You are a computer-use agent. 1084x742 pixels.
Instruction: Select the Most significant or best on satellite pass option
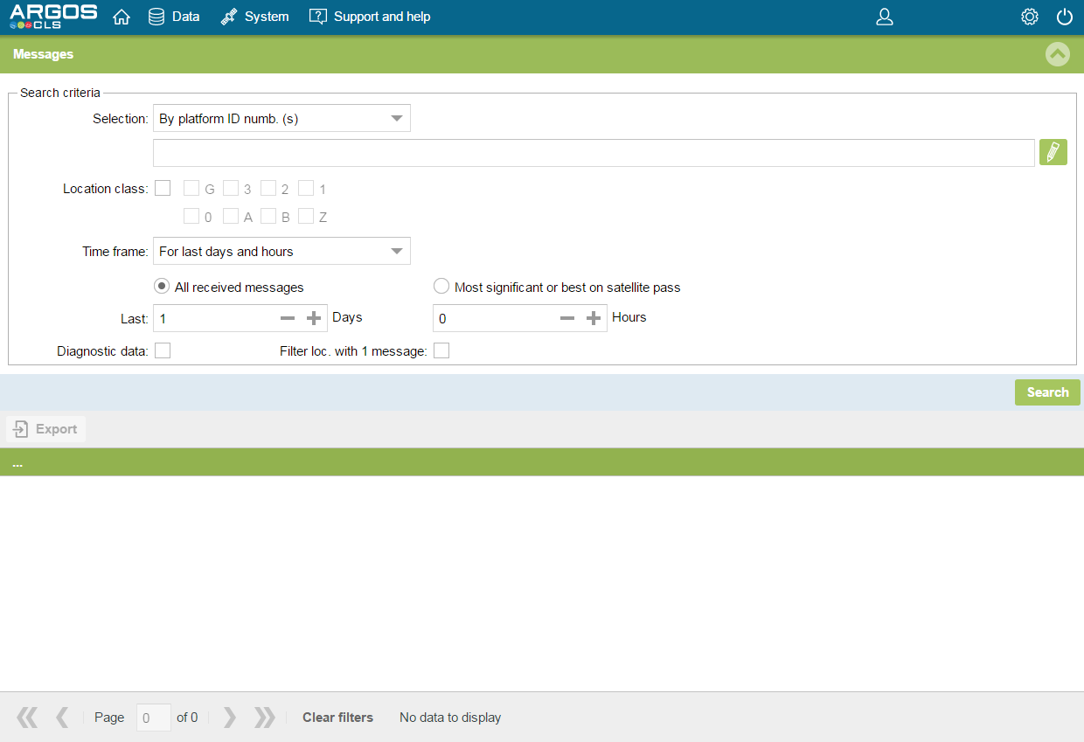tap(441, 286)
